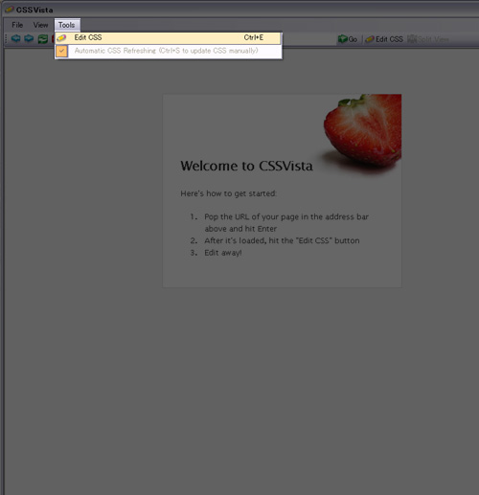The width and height of the screenshot is (479, 495).
Task: Click the green refresh page icon
Action: click(43, 39)
